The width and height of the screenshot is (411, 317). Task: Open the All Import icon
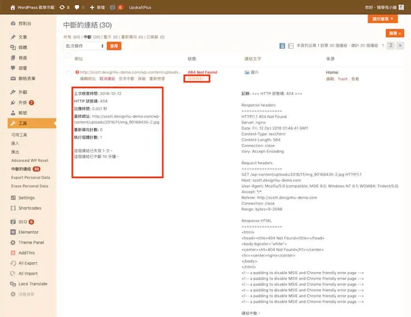[13, 274]
